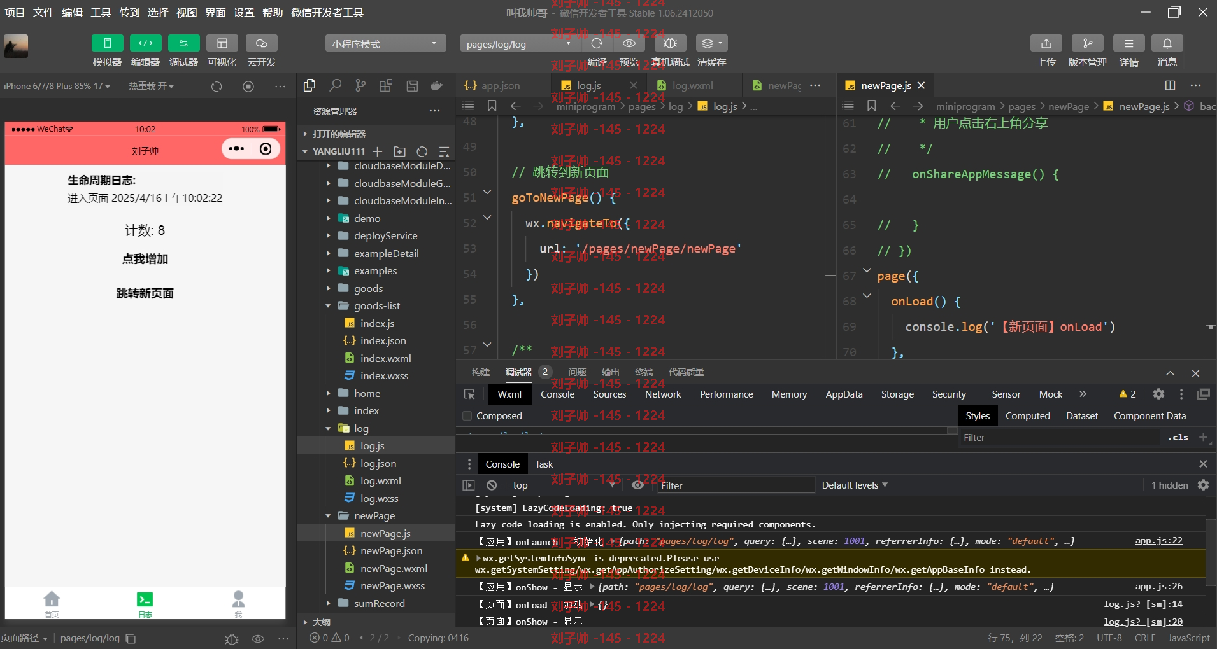Open the devtools settings gear icon
Viewport: 1217px width, 649px height.
coord(1158,394)
